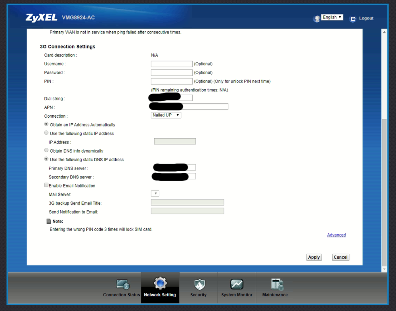Select Obtain DNS info dynamically

coord(46,151)
